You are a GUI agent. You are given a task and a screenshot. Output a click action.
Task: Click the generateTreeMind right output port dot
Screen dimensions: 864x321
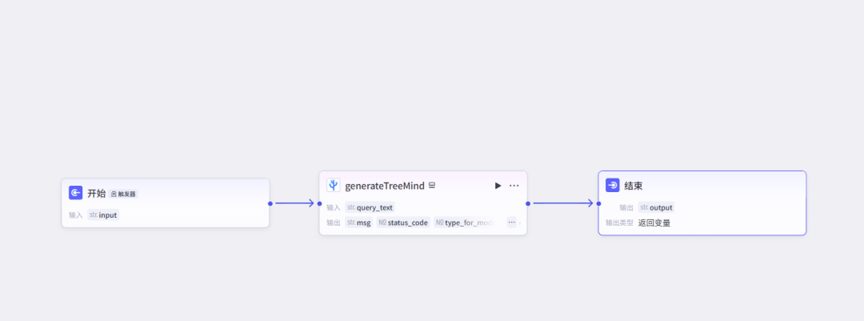click(x=528, y=203)
